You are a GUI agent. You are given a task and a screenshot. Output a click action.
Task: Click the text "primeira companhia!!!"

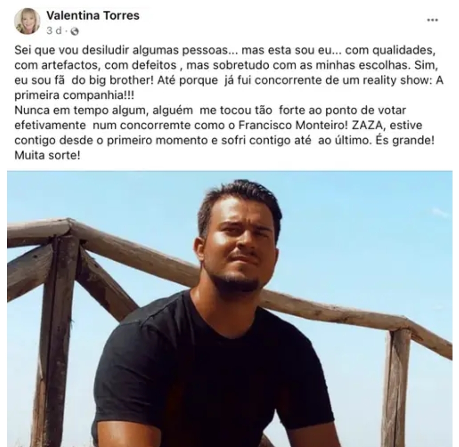pos(74,96)
